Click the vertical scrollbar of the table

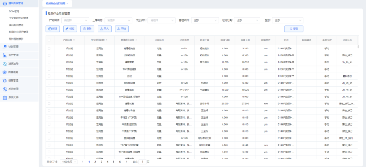[358, 47]
